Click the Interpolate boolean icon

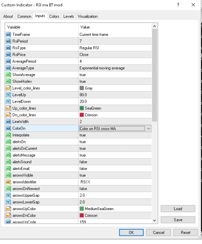9,135
